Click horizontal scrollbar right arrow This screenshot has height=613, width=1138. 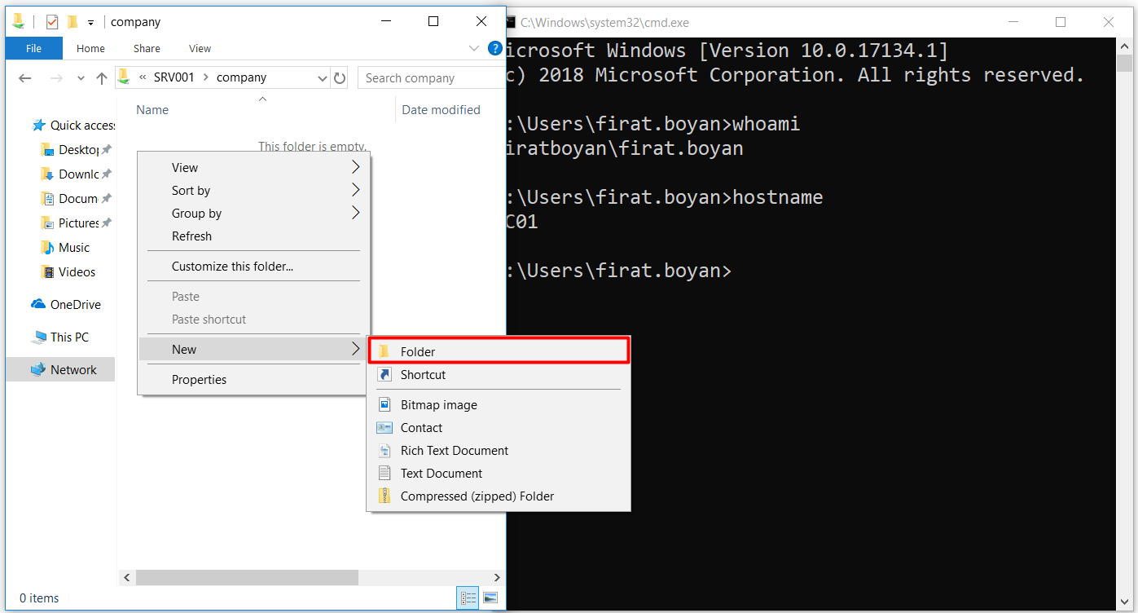click(x=497, y=577)
